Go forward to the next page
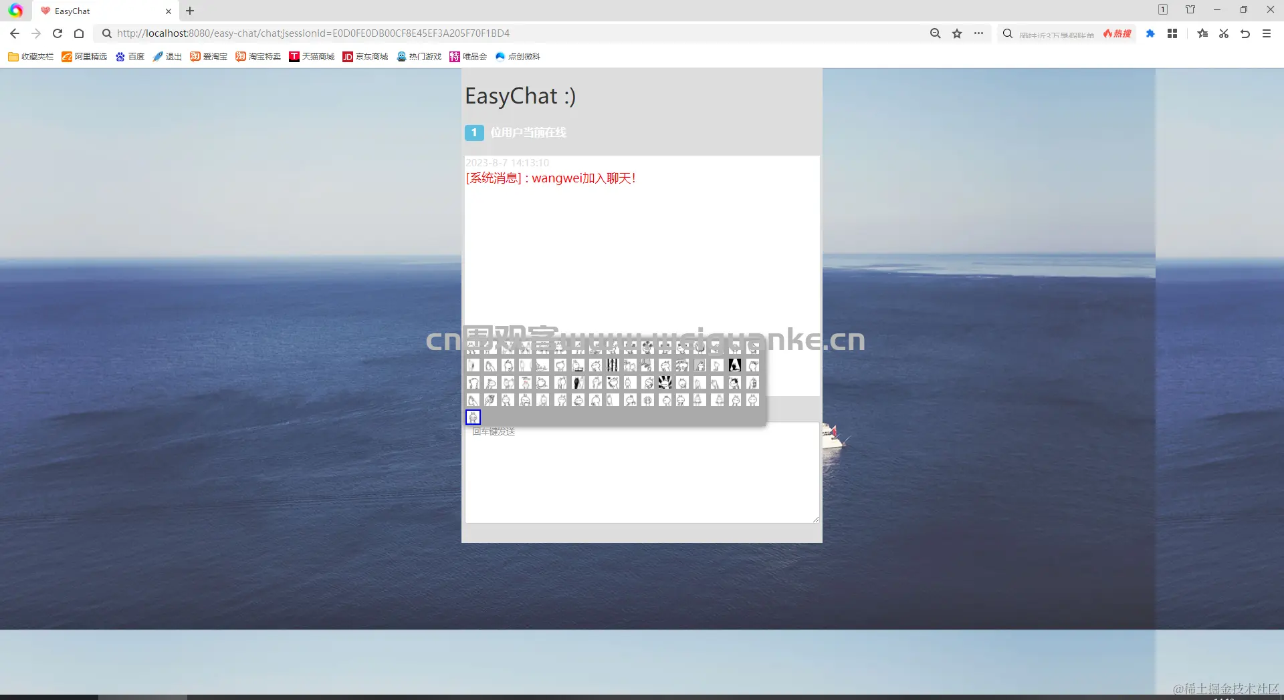This screenshot has height=700, width=1284. 36,33
